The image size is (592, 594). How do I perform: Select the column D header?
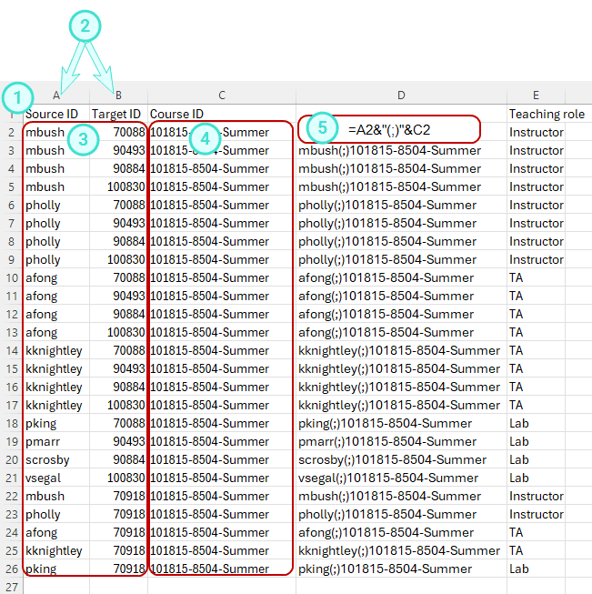click(x=401, y=96)
